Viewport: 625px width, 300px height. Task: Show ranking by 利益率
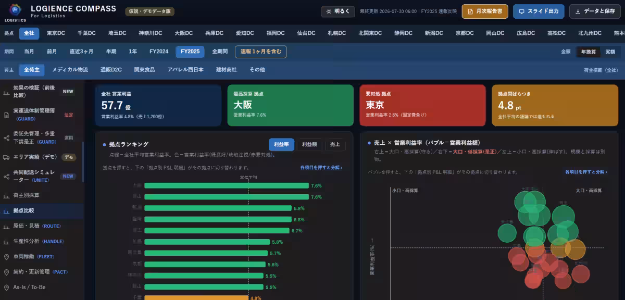pyautogui.click(x=282, y=145)
